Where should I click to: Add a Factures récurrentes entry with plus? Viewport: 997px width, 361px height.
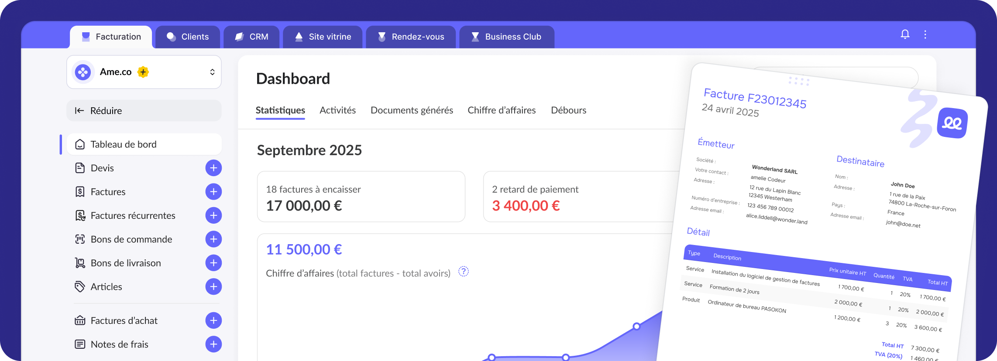click(213, 215)
